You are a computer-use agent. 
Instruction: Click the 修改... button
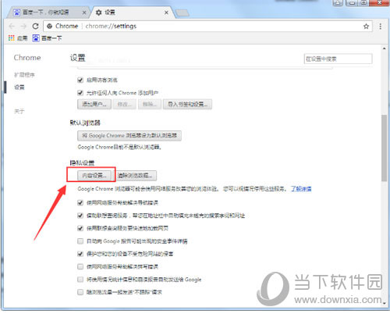pos(125,105)
